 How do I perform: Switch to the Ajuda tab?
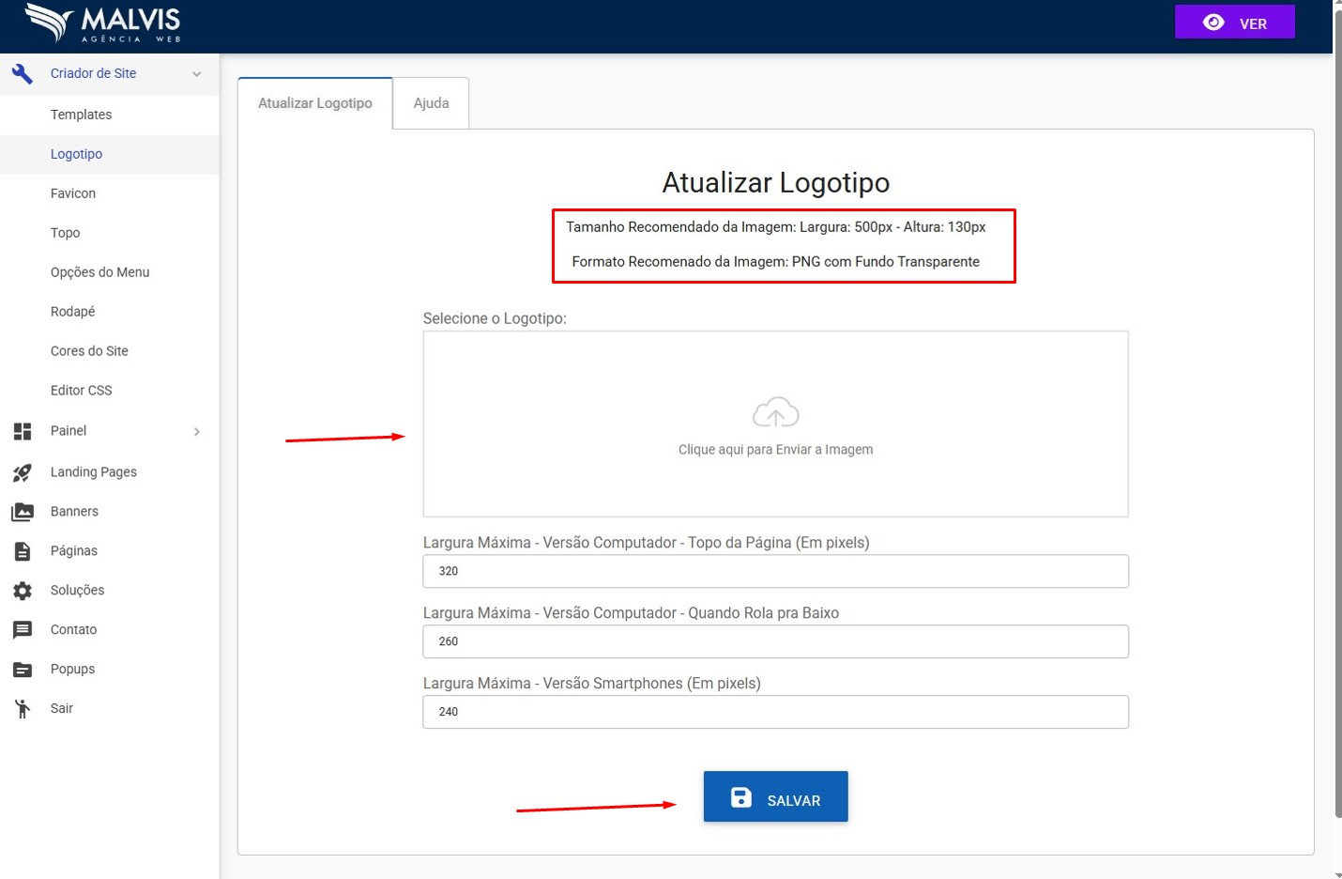tap(431, 103)
